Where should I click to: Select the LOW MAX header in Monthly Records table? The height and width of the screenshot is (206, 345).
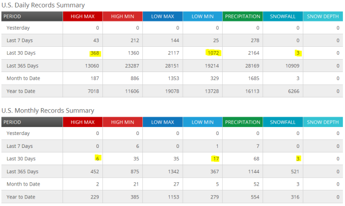(163, 122)
